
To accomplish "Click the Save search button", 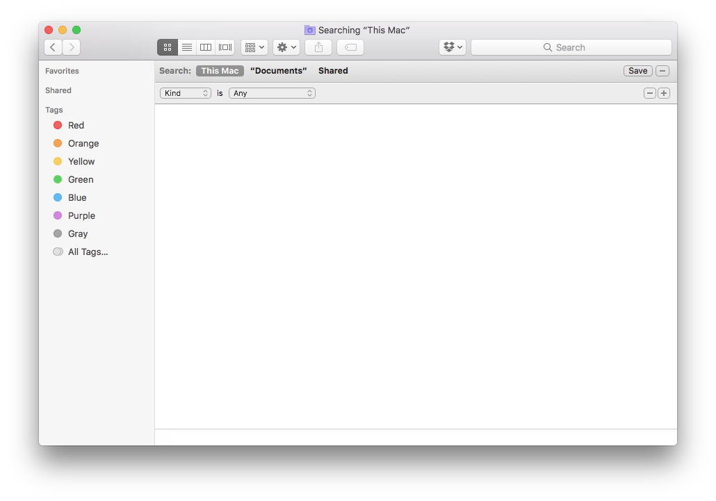I will pyautogui.click(x=637, y=71).
